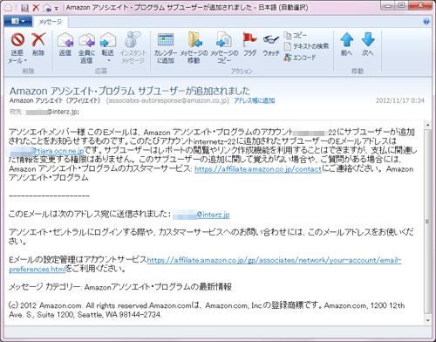Click the (c) 2012 Amazon.com copyright text
436x342 pixels.
[207, 310]
